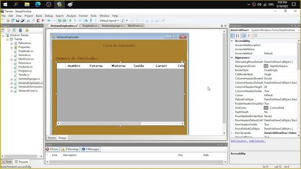The height and width of the screenshot is (169, 301).
Task: Select Gerente.cs in project tree
Action: coord(24,55)
